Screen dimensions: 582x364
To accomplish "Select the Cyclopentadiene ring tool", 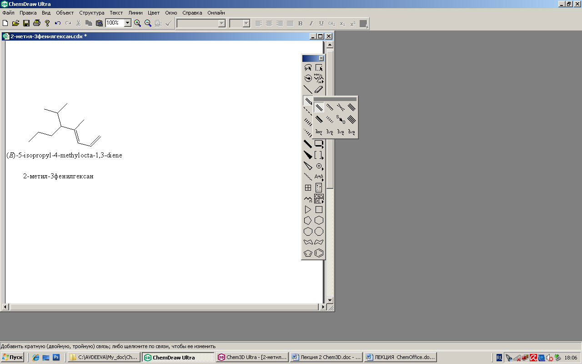I will [308, 253].
